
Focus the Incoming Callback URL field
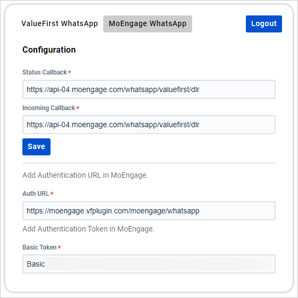pos(149,125)
